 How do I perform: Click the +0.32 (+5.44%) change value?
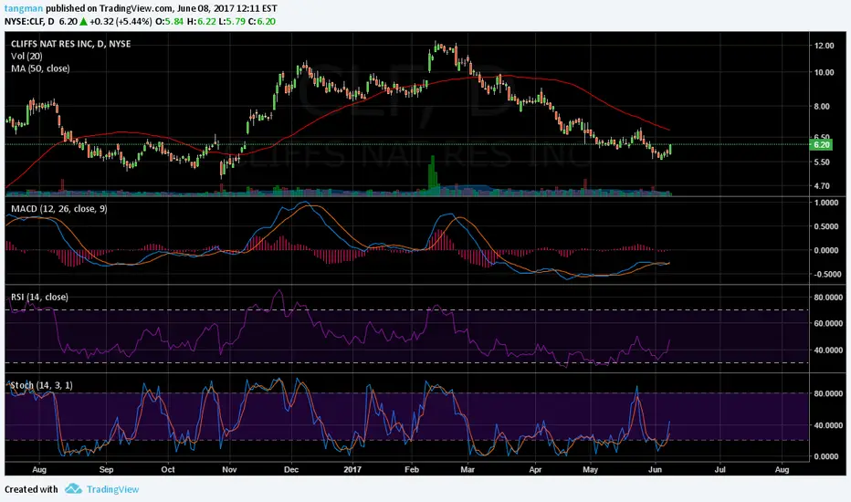121,21
